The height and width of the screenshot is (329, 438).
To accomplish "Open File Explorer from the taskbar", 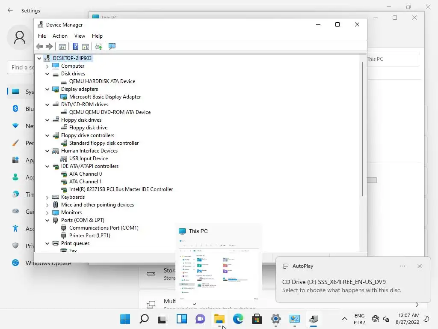I will click(219, 319).
